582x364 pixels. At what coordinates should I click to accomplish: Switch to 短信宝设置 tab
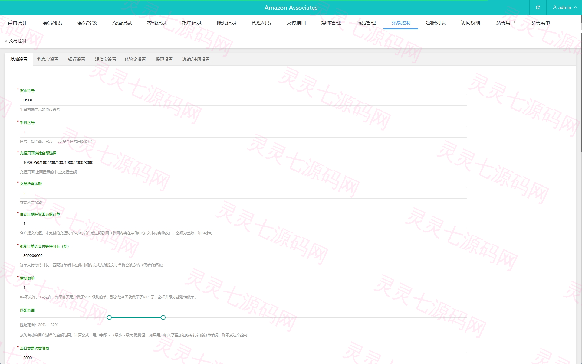tap(106, 59)
